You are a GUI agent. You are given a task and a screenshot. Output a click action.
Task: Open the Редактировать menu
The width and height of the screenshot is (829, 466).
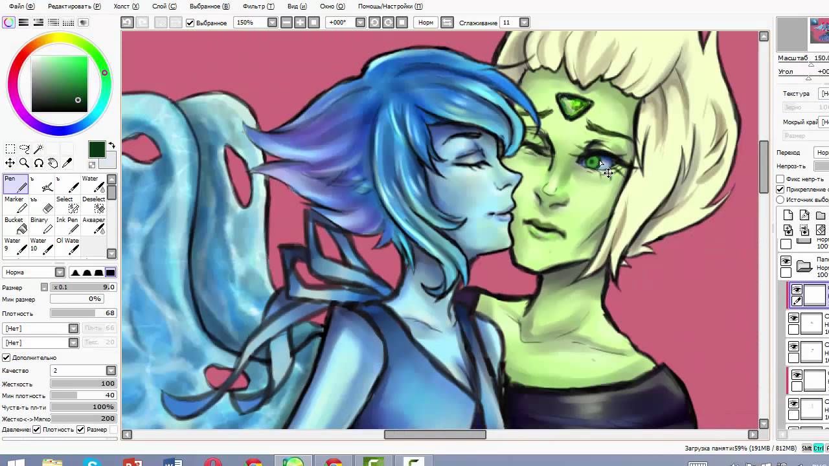(x=74, y=6)
